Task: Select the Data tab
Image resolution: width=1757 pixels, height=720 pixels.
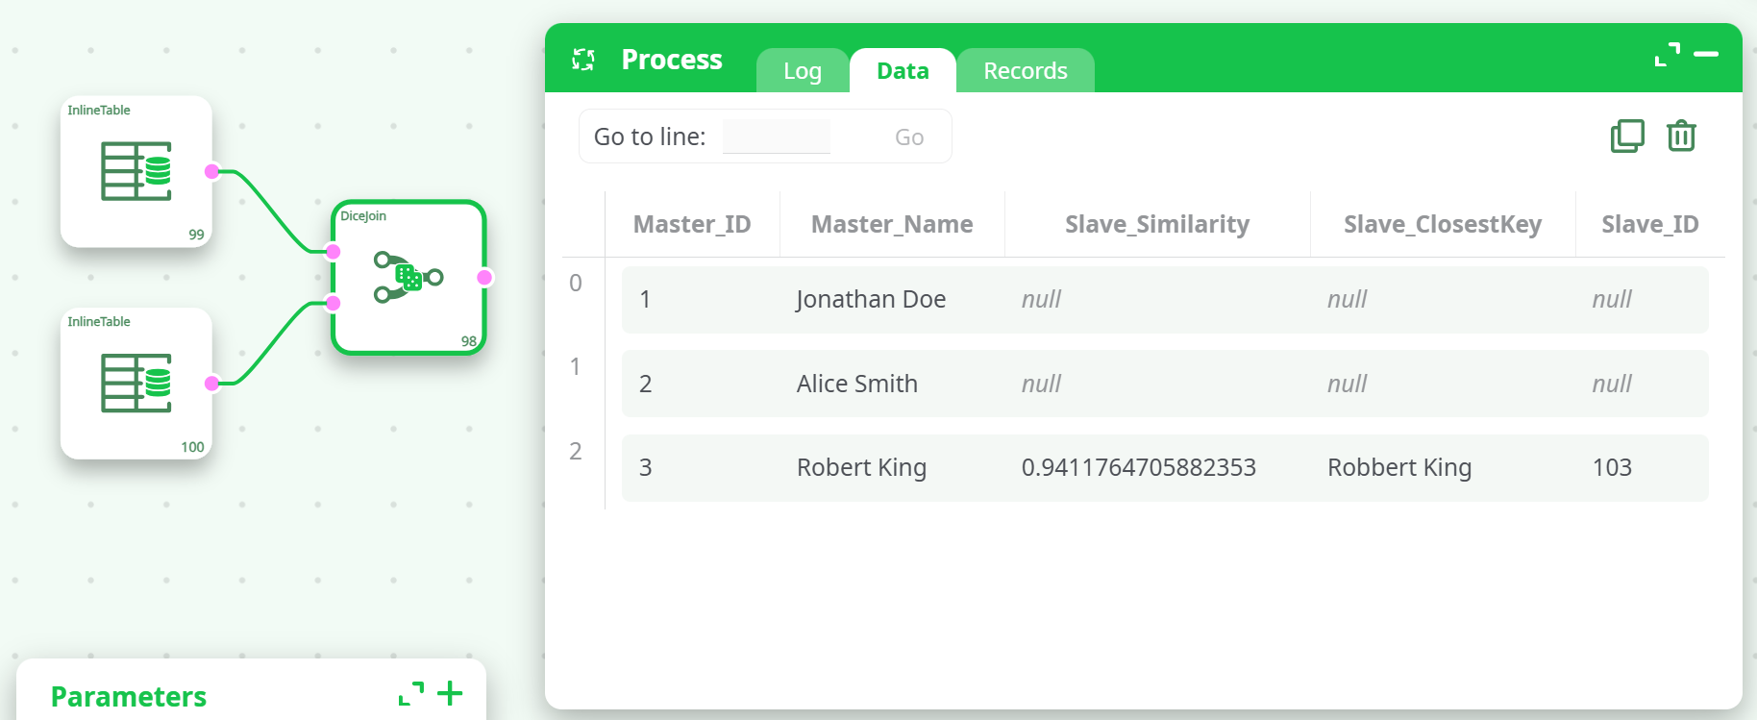Action: pyautogui.click(x=903, y=71)
